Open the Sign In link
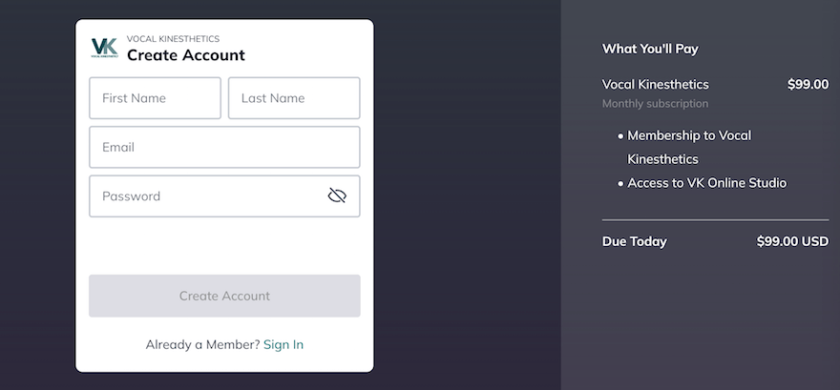 [x=283, y=344]
